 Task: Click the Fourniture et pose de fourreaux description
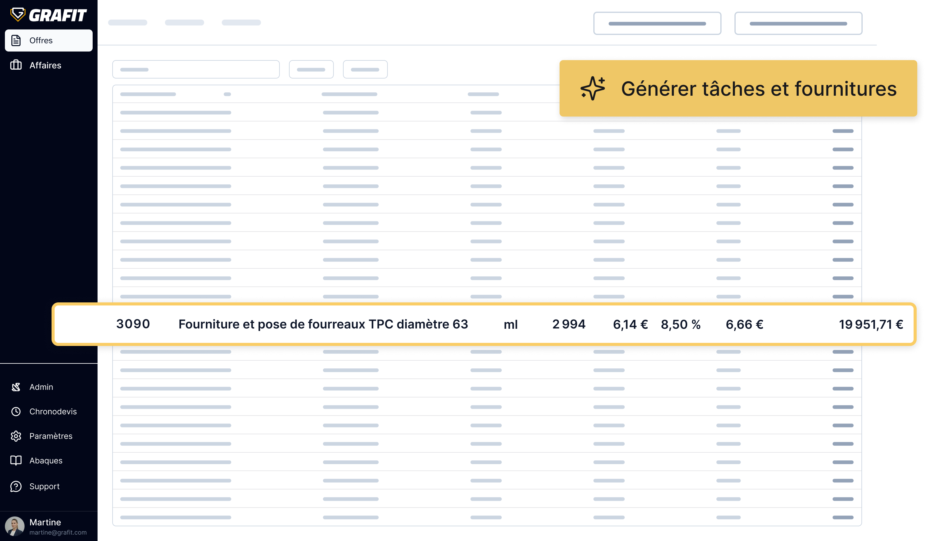click(x=323, y=324)
